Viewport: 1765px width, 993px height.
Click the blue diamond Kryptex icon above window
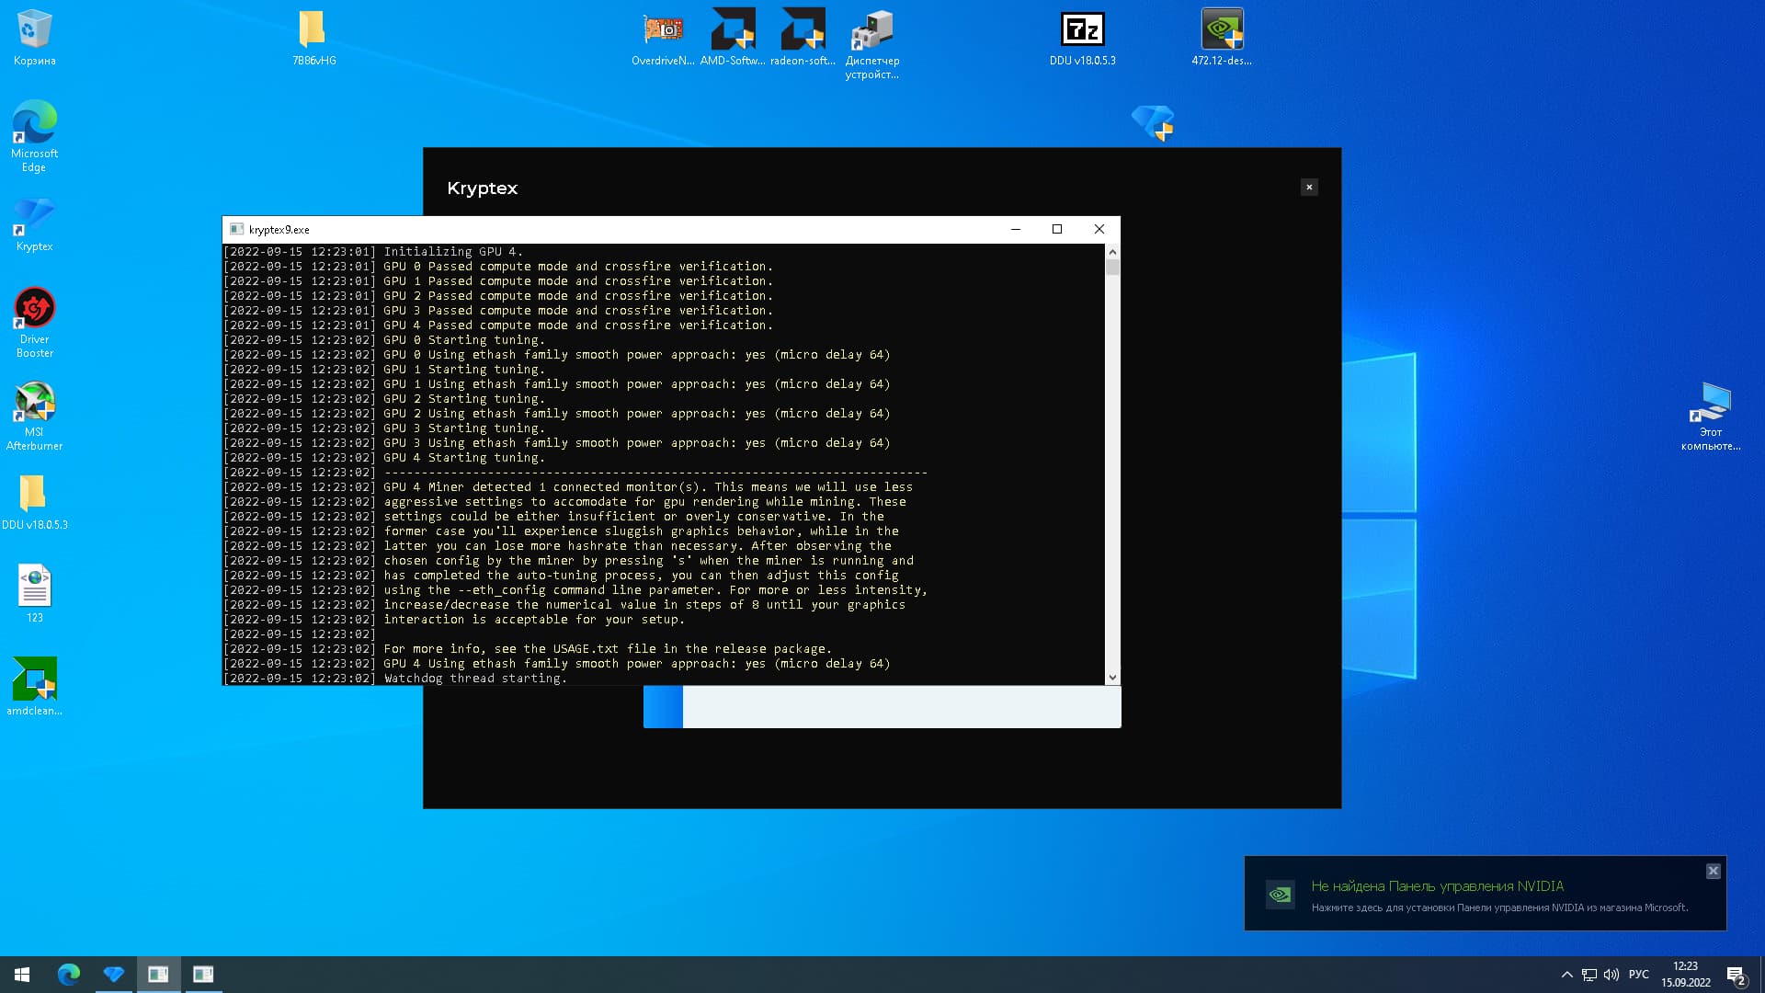pos(1153,122)
